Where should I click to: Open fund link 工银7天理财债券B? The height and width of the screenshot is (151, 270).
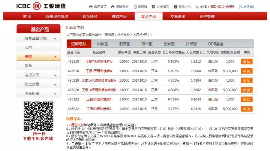(x=99, y=71)
